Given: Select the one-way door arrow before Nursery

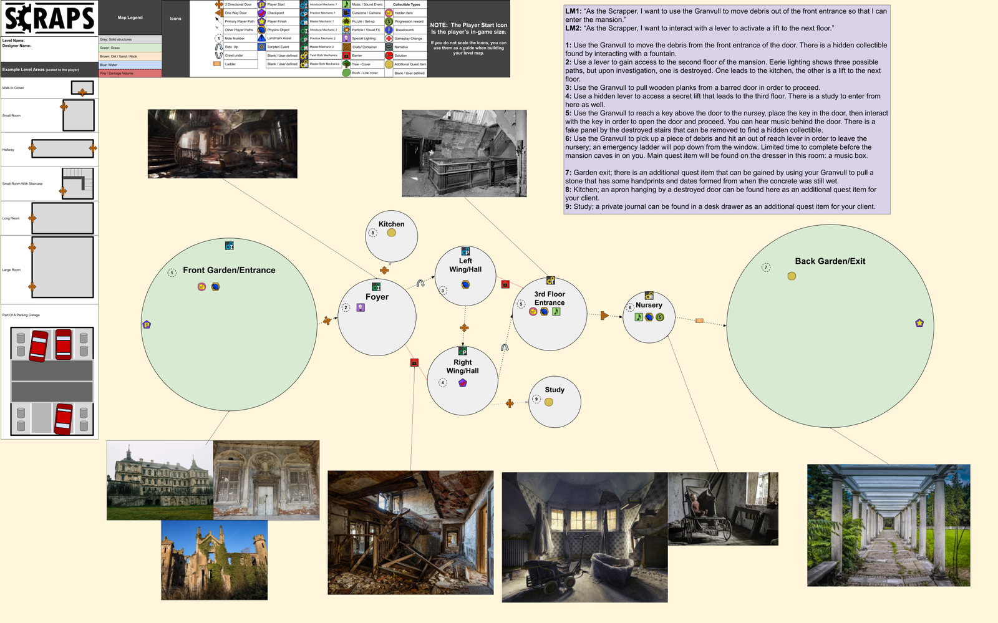Looking at the screenshot, I should [604, 316].
